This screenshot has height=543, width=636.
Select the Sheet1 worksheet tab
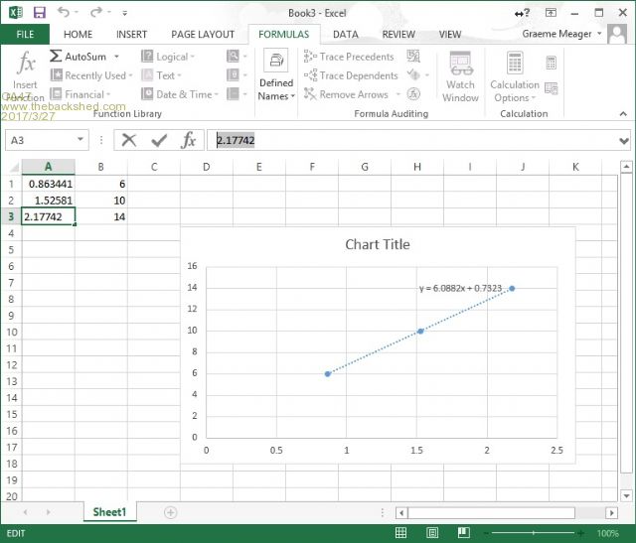click(109, 512)
